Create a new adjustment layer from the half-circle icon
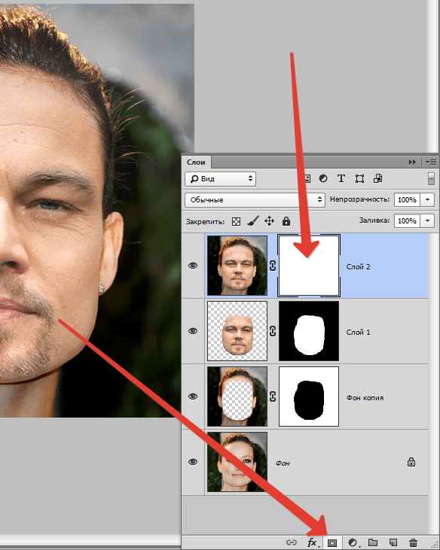Viewport: 440px width, 550px height. point(353,542)
